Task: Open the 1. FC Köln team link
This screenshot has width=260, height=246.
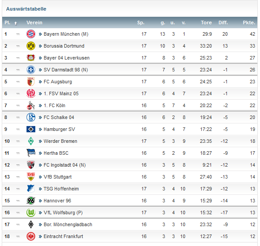Action: point(54,105)
